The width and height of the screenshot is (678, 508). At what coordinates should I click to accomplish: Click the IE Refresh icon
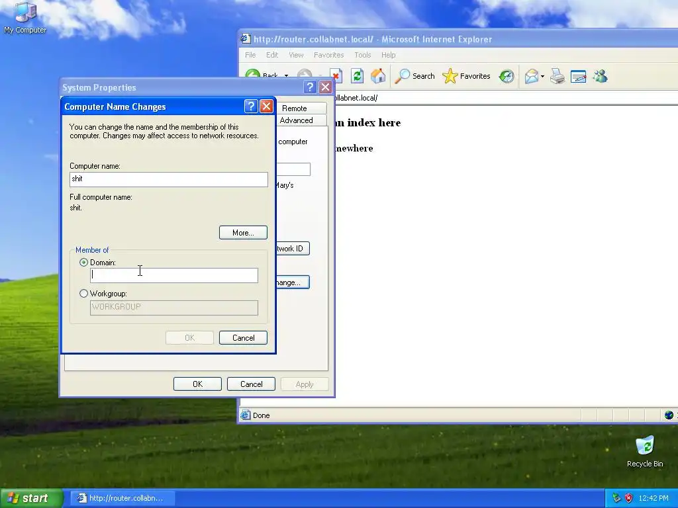(x=357, y=76)
